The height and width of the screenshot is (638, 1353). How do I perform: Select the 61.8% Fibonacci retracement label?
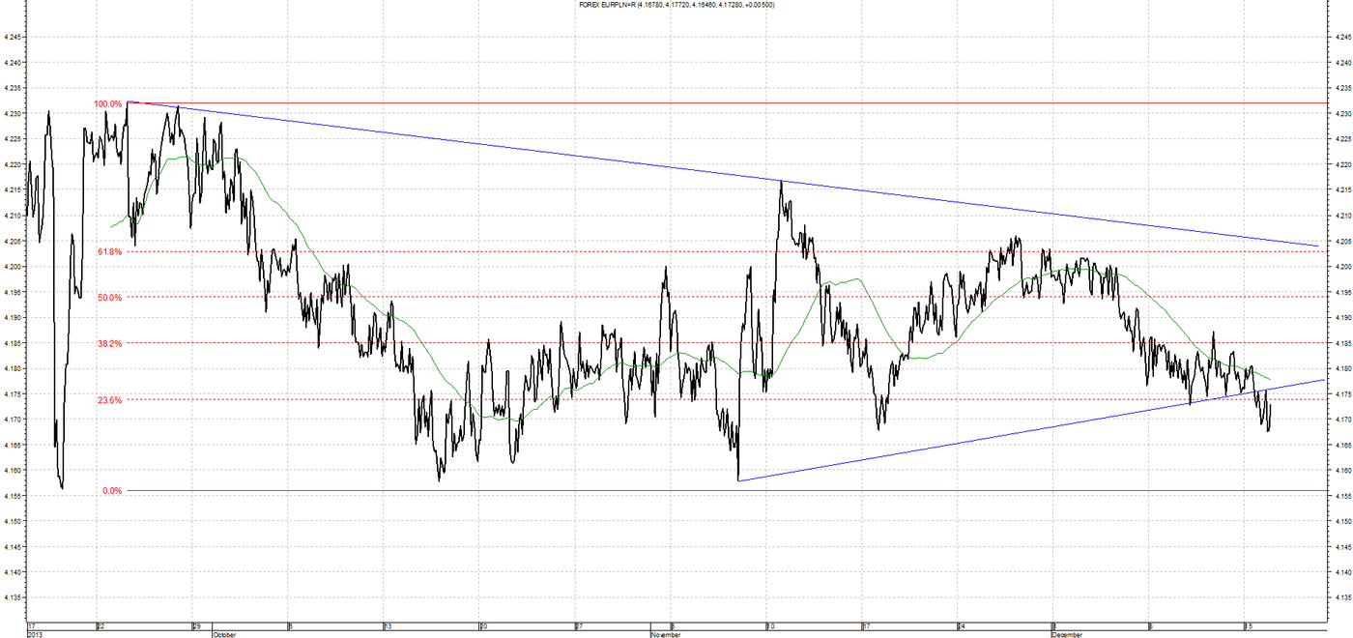(x=110, y=251)
